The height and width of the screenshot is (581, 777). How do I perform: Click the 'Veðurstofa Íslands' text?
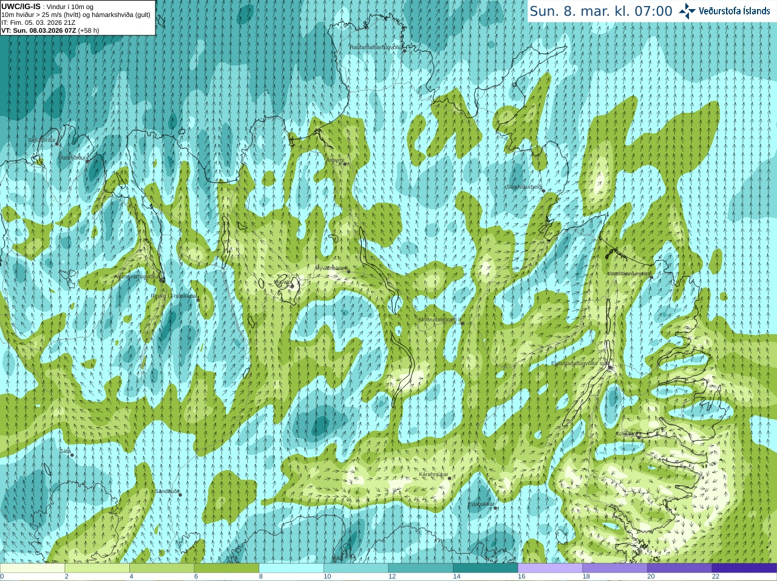(x=734, y=11)
